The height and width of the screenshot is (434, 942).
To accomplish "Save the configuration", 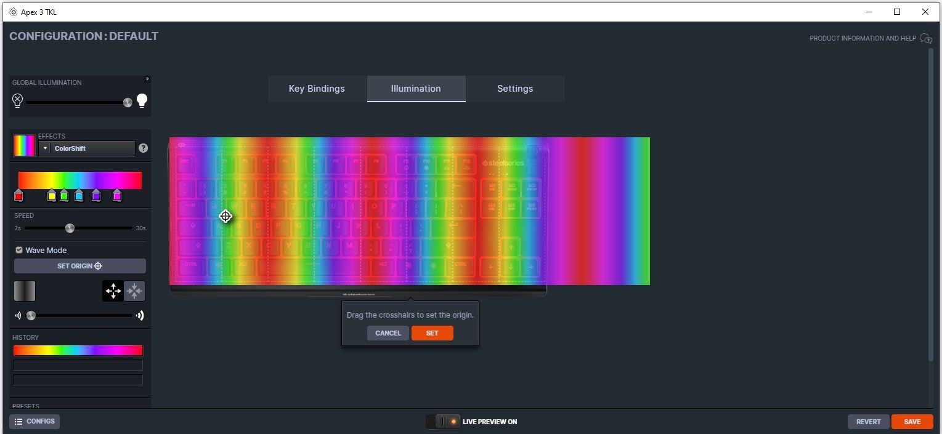I will (x=912, y=422).
